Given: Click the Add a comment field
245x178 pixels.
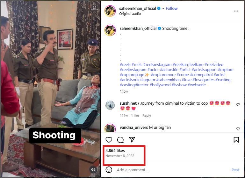Looking at the screenshot, I should point(172,170).
